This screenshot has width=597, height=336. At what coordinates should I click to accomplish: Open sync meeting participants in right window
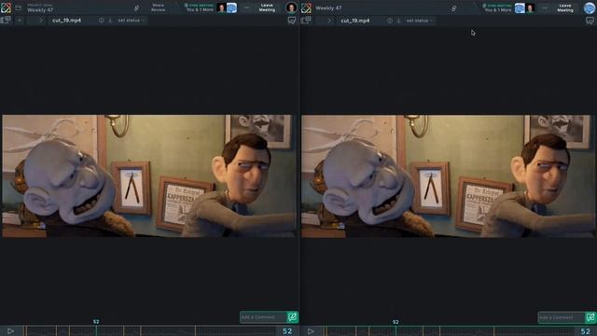[508, 7]
